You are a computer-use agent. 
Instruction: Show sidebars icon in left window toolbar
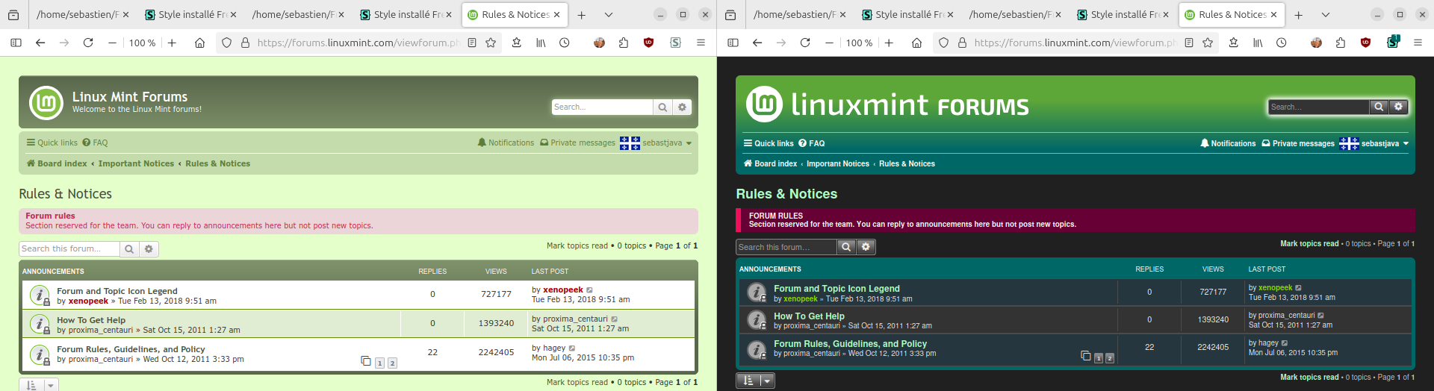pyautogui.click(x=16, y=43)
